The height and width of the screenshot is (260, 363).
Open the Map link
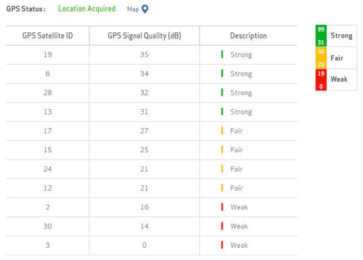(132, 9)
